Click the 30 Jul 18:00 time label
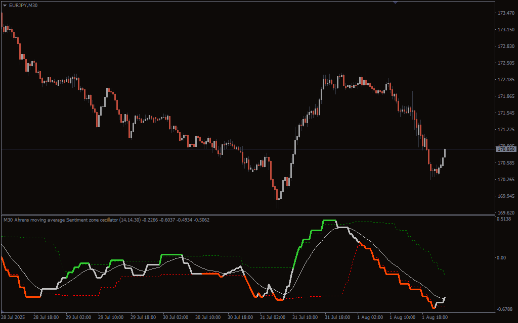This screenshot has width=518, height=323. coord(240,317)
